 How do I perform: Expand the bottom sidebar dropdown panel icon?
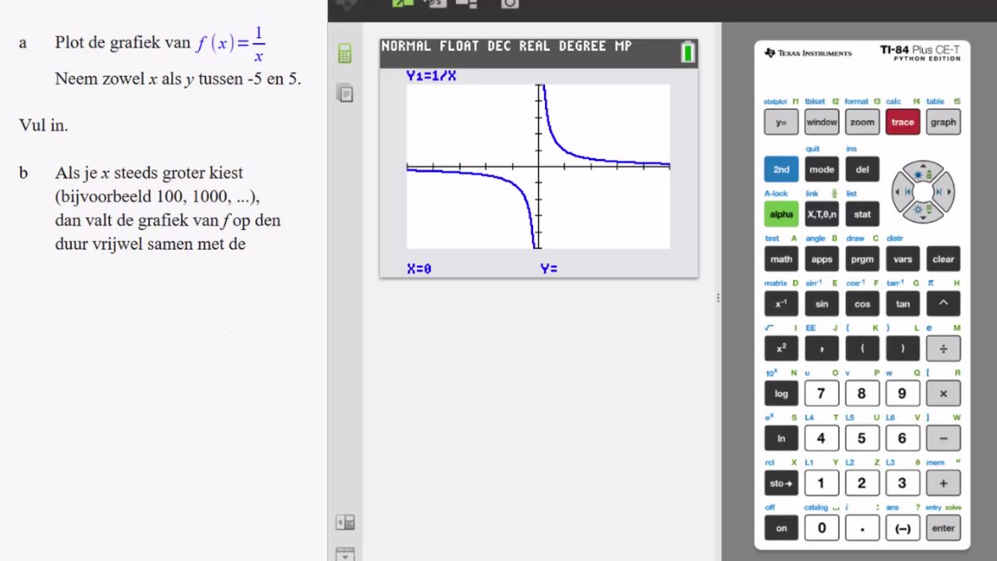click(345, 553)
